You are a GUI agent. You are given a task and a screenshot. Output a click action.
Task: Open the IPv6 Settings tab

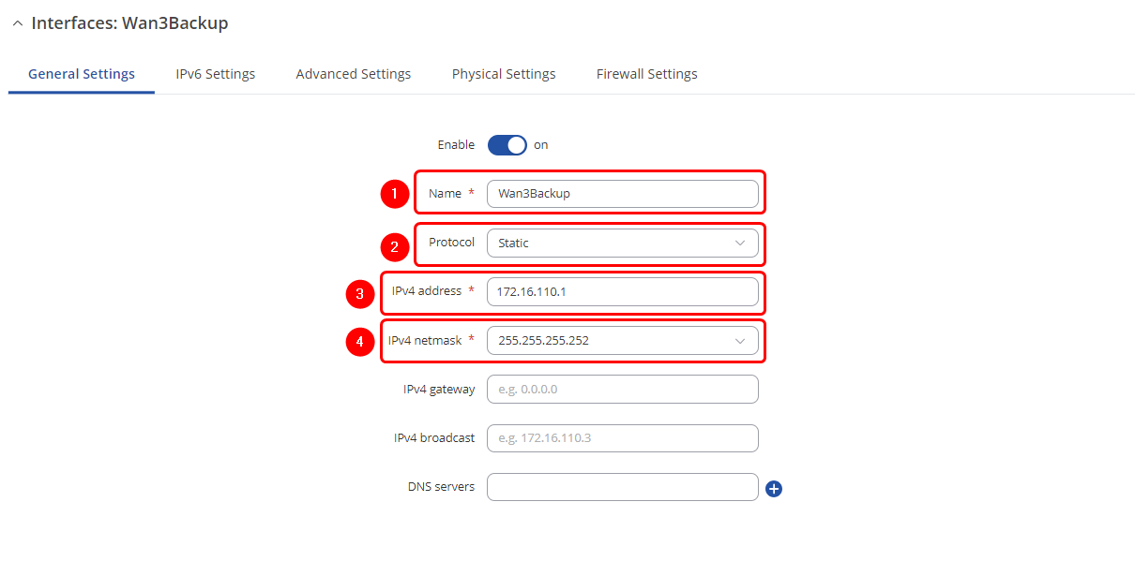(215, 74)
